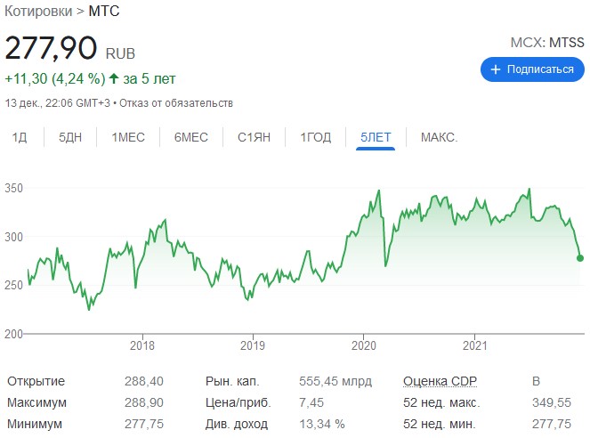Click the Подписаться button

click(x=532, y=69)
